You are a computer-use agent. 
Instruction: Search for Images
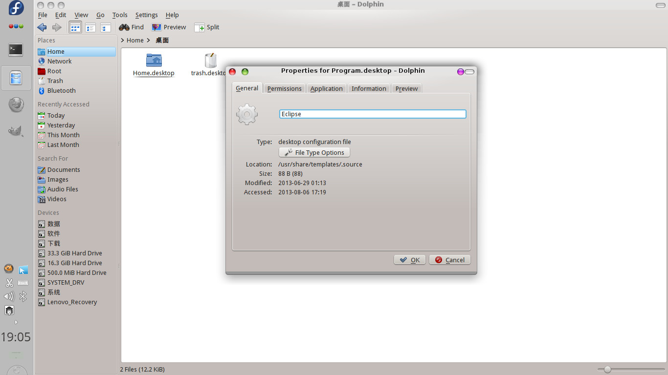(x=76, y=179)
